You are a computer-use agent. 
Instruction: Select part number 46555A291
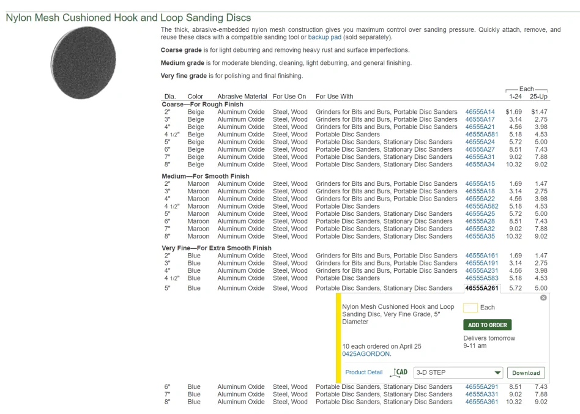[481, 386]
